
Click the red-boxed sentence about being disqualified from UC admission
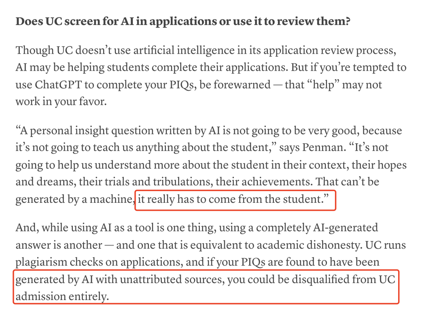coord(206,287)
